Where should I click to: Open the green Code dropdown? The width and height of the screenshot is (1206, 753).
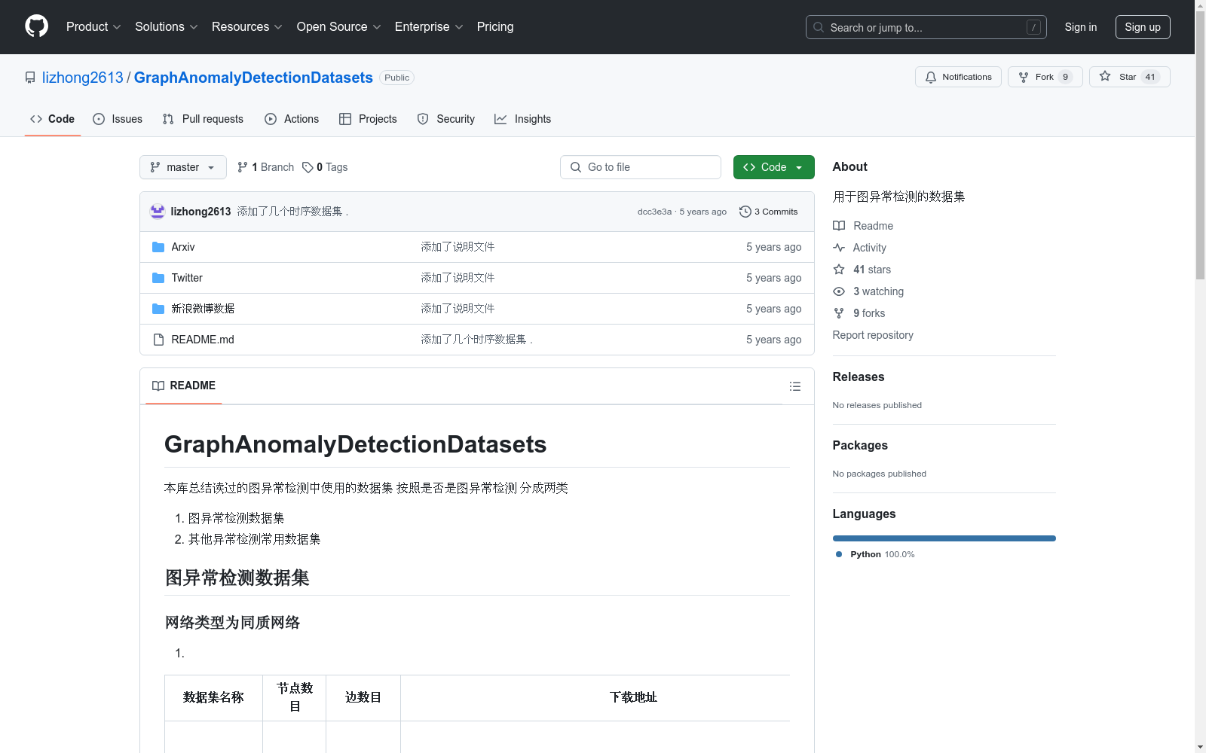pyautogui.click(x=773, y=167)
